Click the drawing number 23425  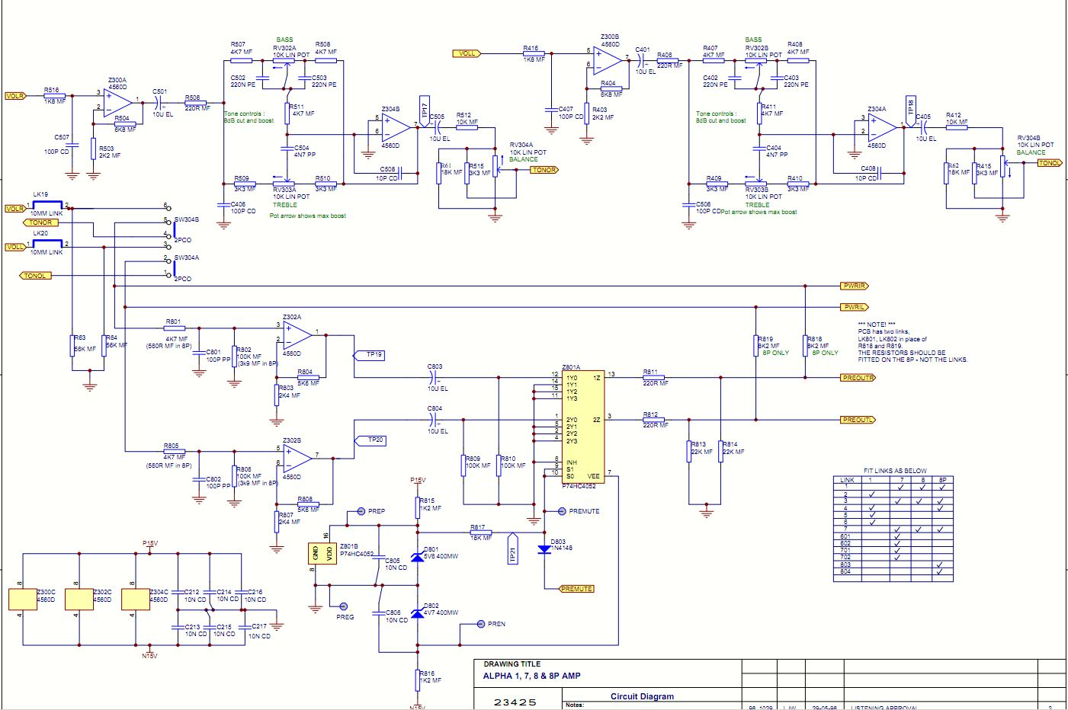[x=515, y=702]
